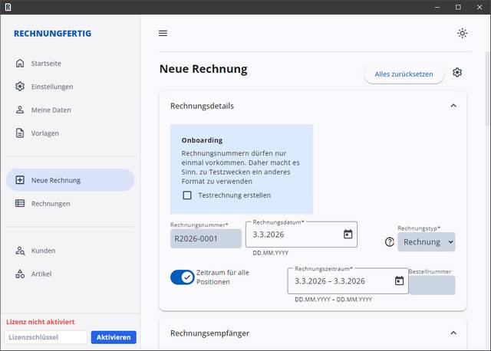This screenshot has height=351, width=491.
Task: Toggle the light/dark theme sun icon
Action: point(462,33)
